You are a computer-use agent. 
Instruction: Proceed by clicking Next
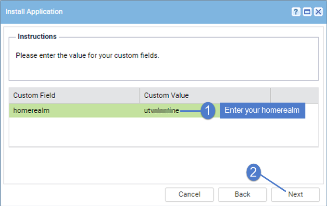pos(295,195)
